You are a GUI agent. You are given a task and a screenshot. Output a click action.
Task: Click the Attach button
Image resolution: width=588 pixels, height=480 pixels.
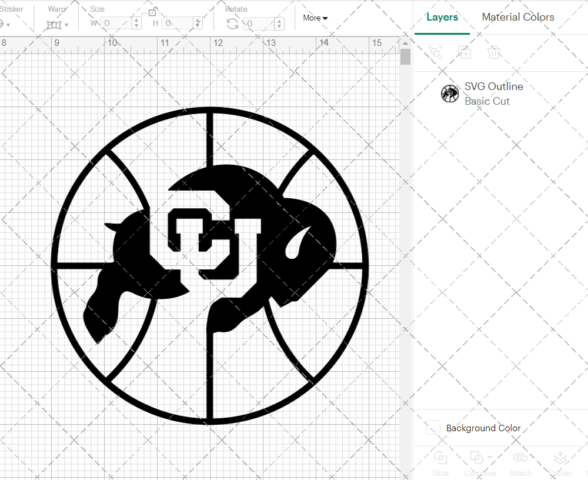520,464
